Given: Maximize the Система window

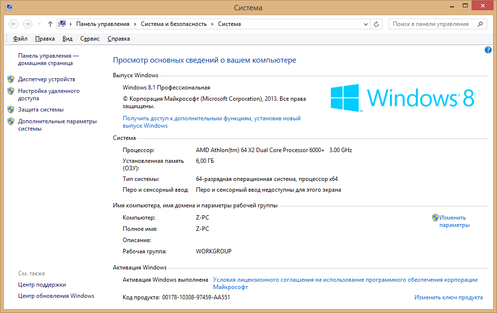Looking at the screenshot, I should click(465, 6).
